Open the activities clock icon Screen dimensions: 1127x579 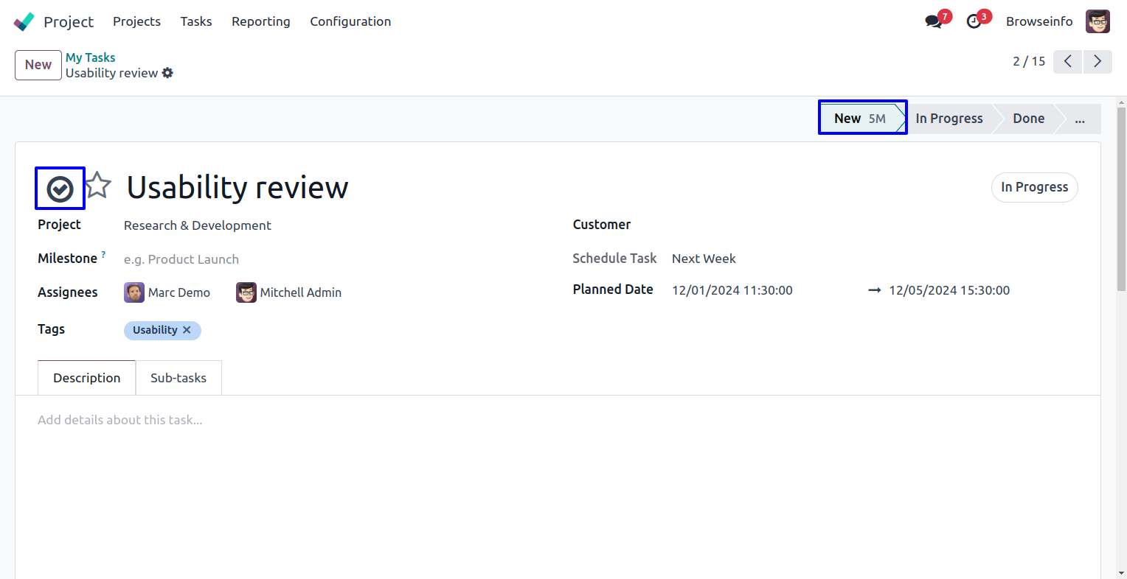pos(974,21)
